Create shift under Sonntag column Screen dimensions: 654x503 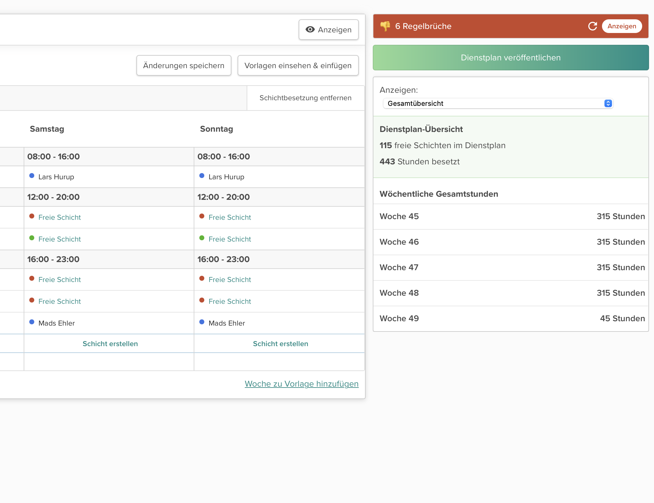tap(280, 344)
